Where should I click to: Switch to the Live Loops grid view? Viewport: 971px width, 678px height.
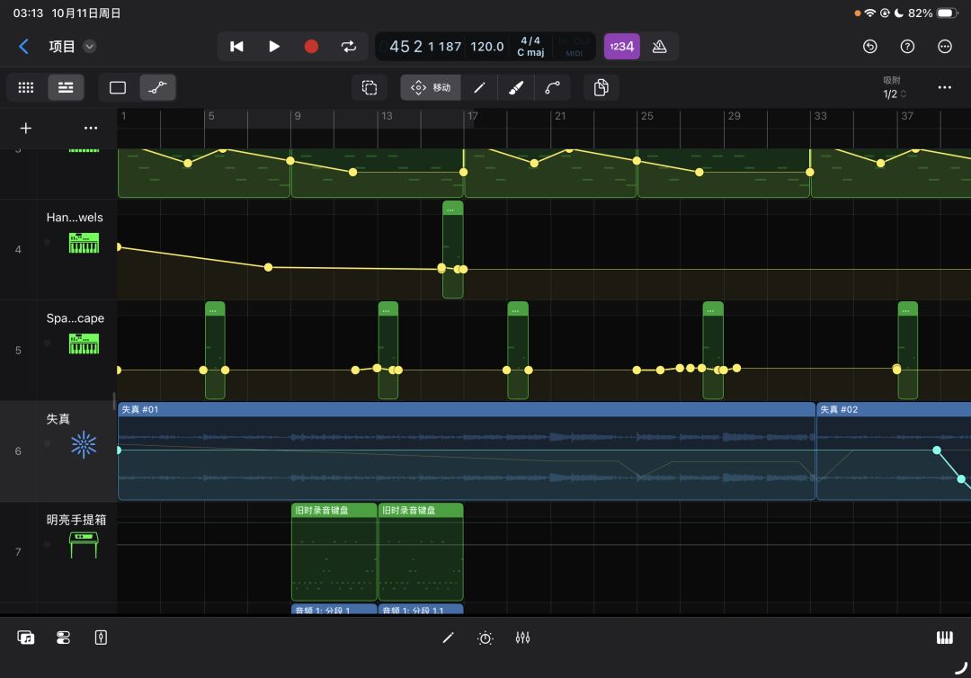point(26,87)
